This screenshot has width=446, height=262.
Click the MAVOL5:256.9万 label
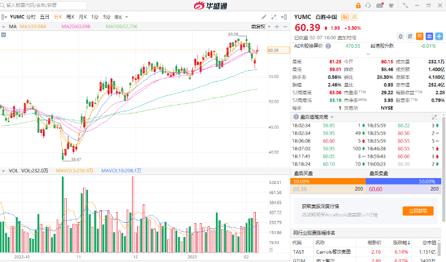(74, 170)
